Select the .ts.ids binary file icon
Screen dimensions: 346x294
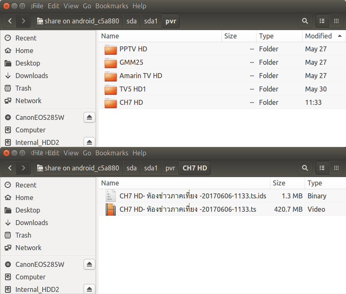[111, 195]
